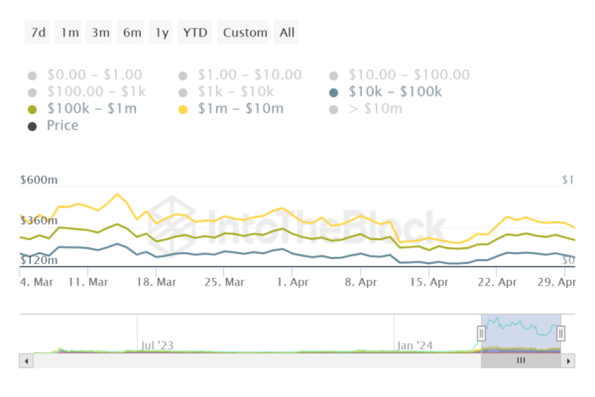The height and width of the screenshot is (397, 595).
Task: Choose the 3m range option
Action: (100, 33)
